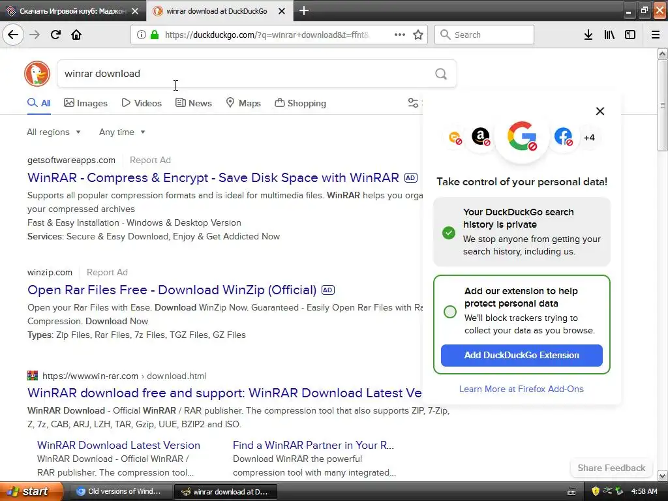The height and width of the screenshot is (501, 668).
Task: Switch to Old versions of Wind... taskbar window
Action: (121, 492)
